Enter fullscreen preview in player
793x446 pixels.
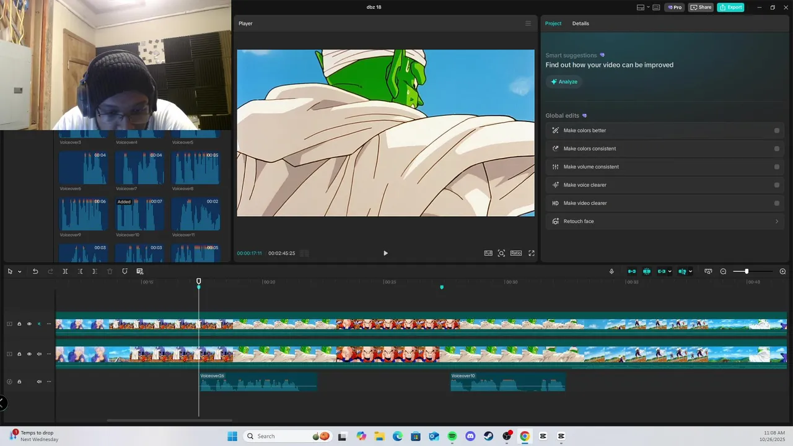click(x=532, y=253)
